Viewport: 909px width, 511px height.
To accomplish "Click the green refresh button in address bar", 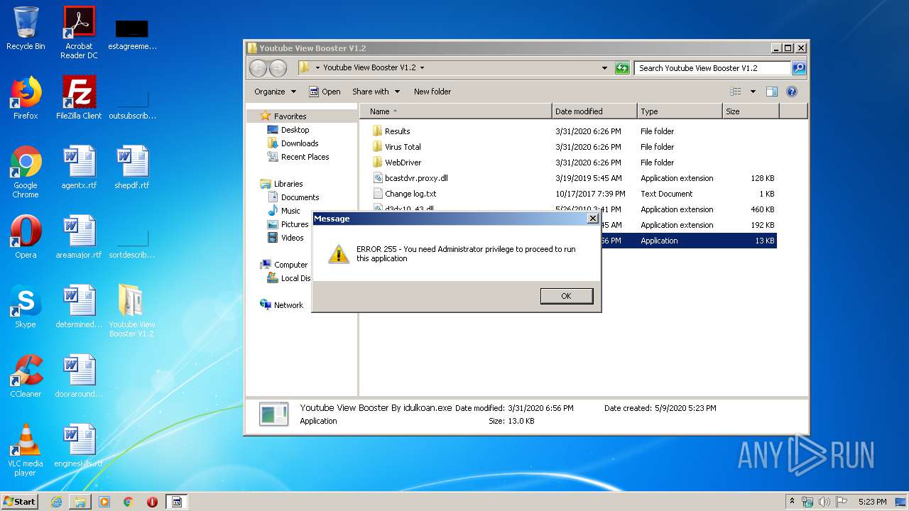I will click(622, 68).
